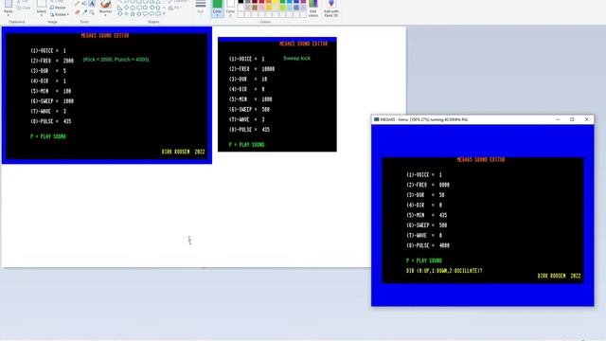Click the 'Sweep kick' label on canvas
Image resolution: width=606 pixels, height=341 pixels.
coord(296,59)
